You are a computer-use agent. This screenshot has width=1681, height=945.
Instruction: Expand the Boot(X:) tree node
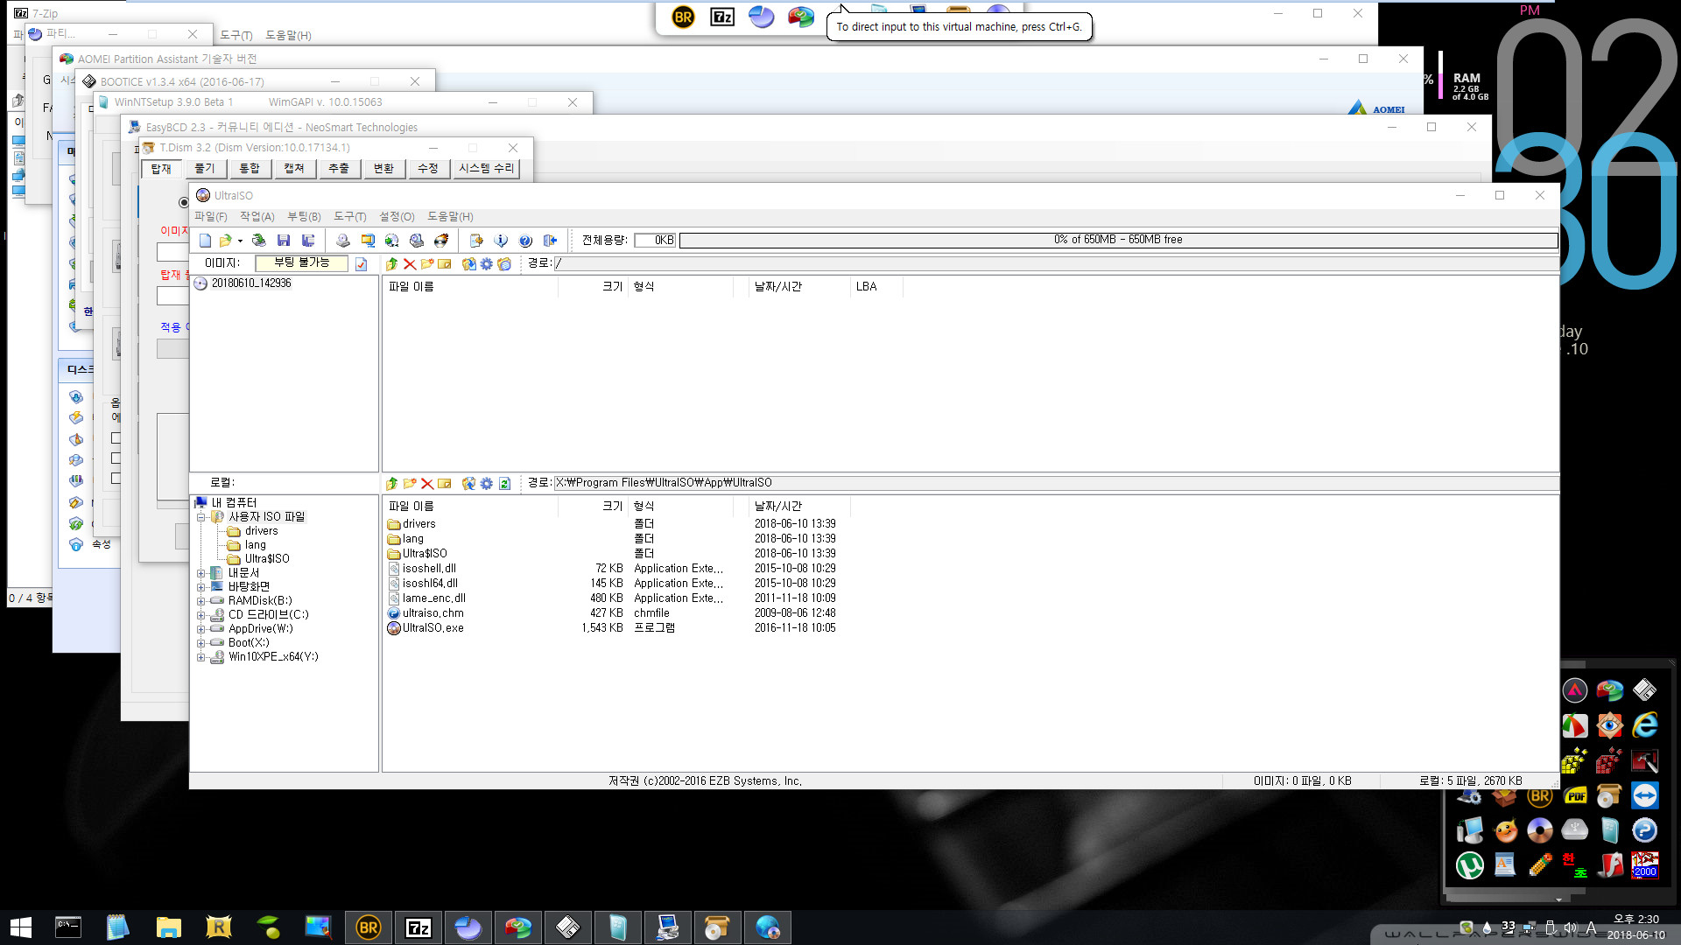tap(200, 643)
